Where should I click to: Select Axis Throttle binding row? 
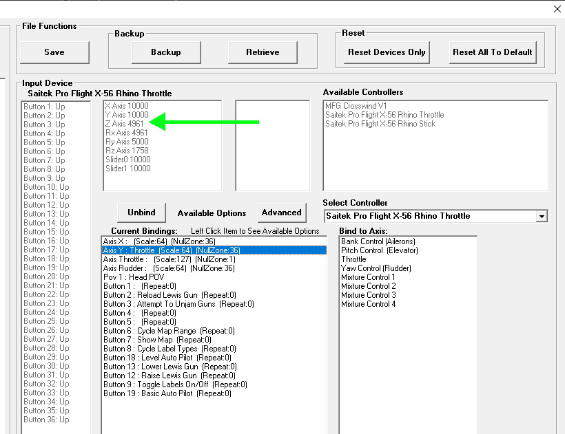click(214, 259)
